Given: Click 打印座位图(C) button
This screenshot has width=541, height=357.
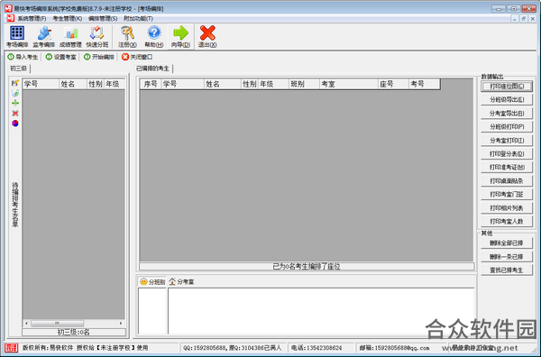Looking at the screenshot, I should pos(507,87).
